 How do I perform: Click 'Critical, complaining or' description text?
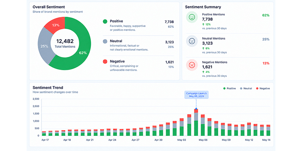click(x=124, y=66)
